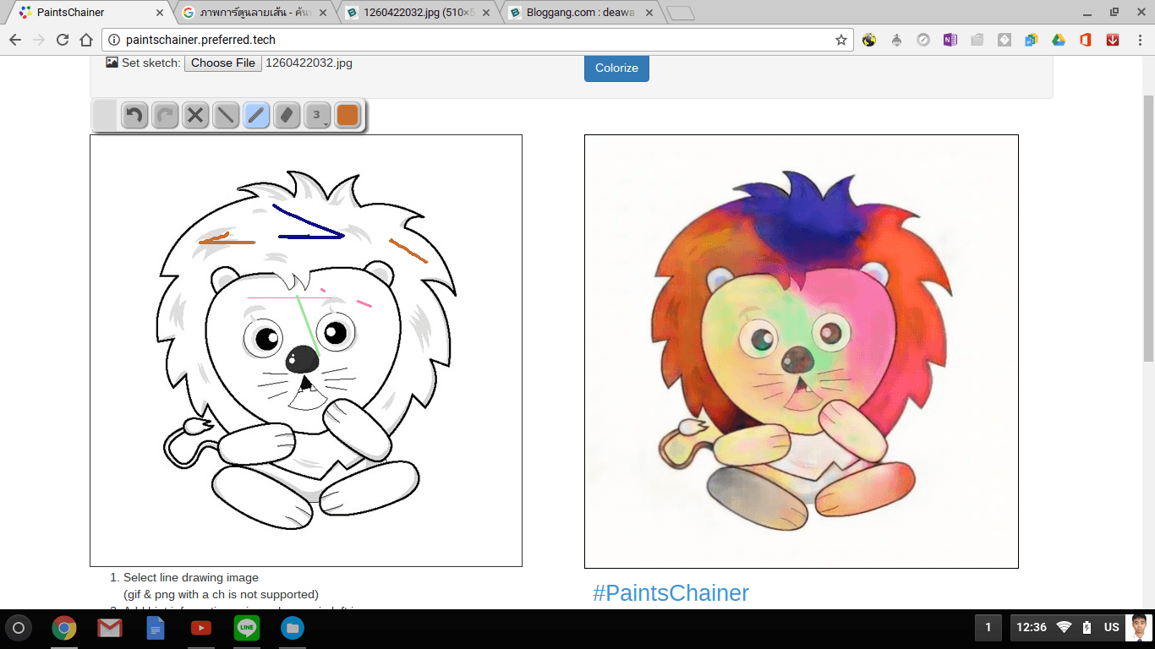This screenshot has height=649, width=1155.
Task: Click the user avatar in the tray
Action: [1138, 627]
